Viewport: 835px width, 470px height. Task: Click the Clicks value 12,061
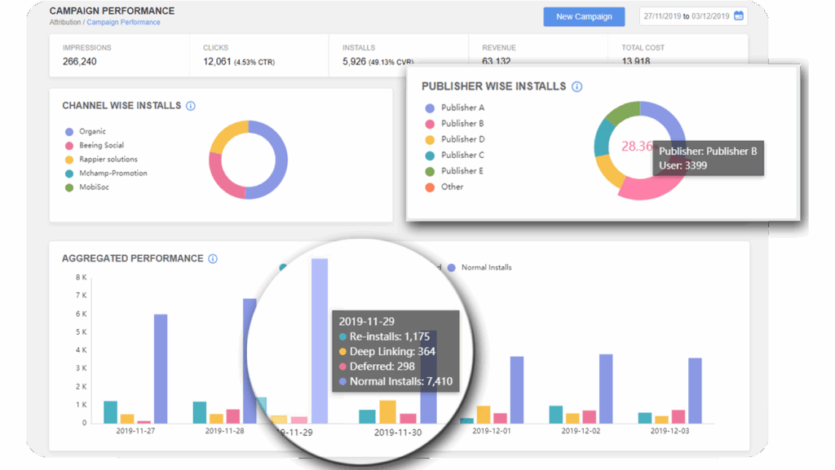click(217, 62)
